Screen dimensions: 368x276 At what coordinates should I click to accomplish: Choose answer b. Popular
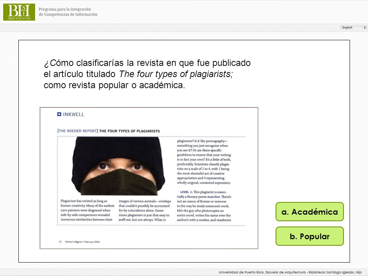pos(310,236)
